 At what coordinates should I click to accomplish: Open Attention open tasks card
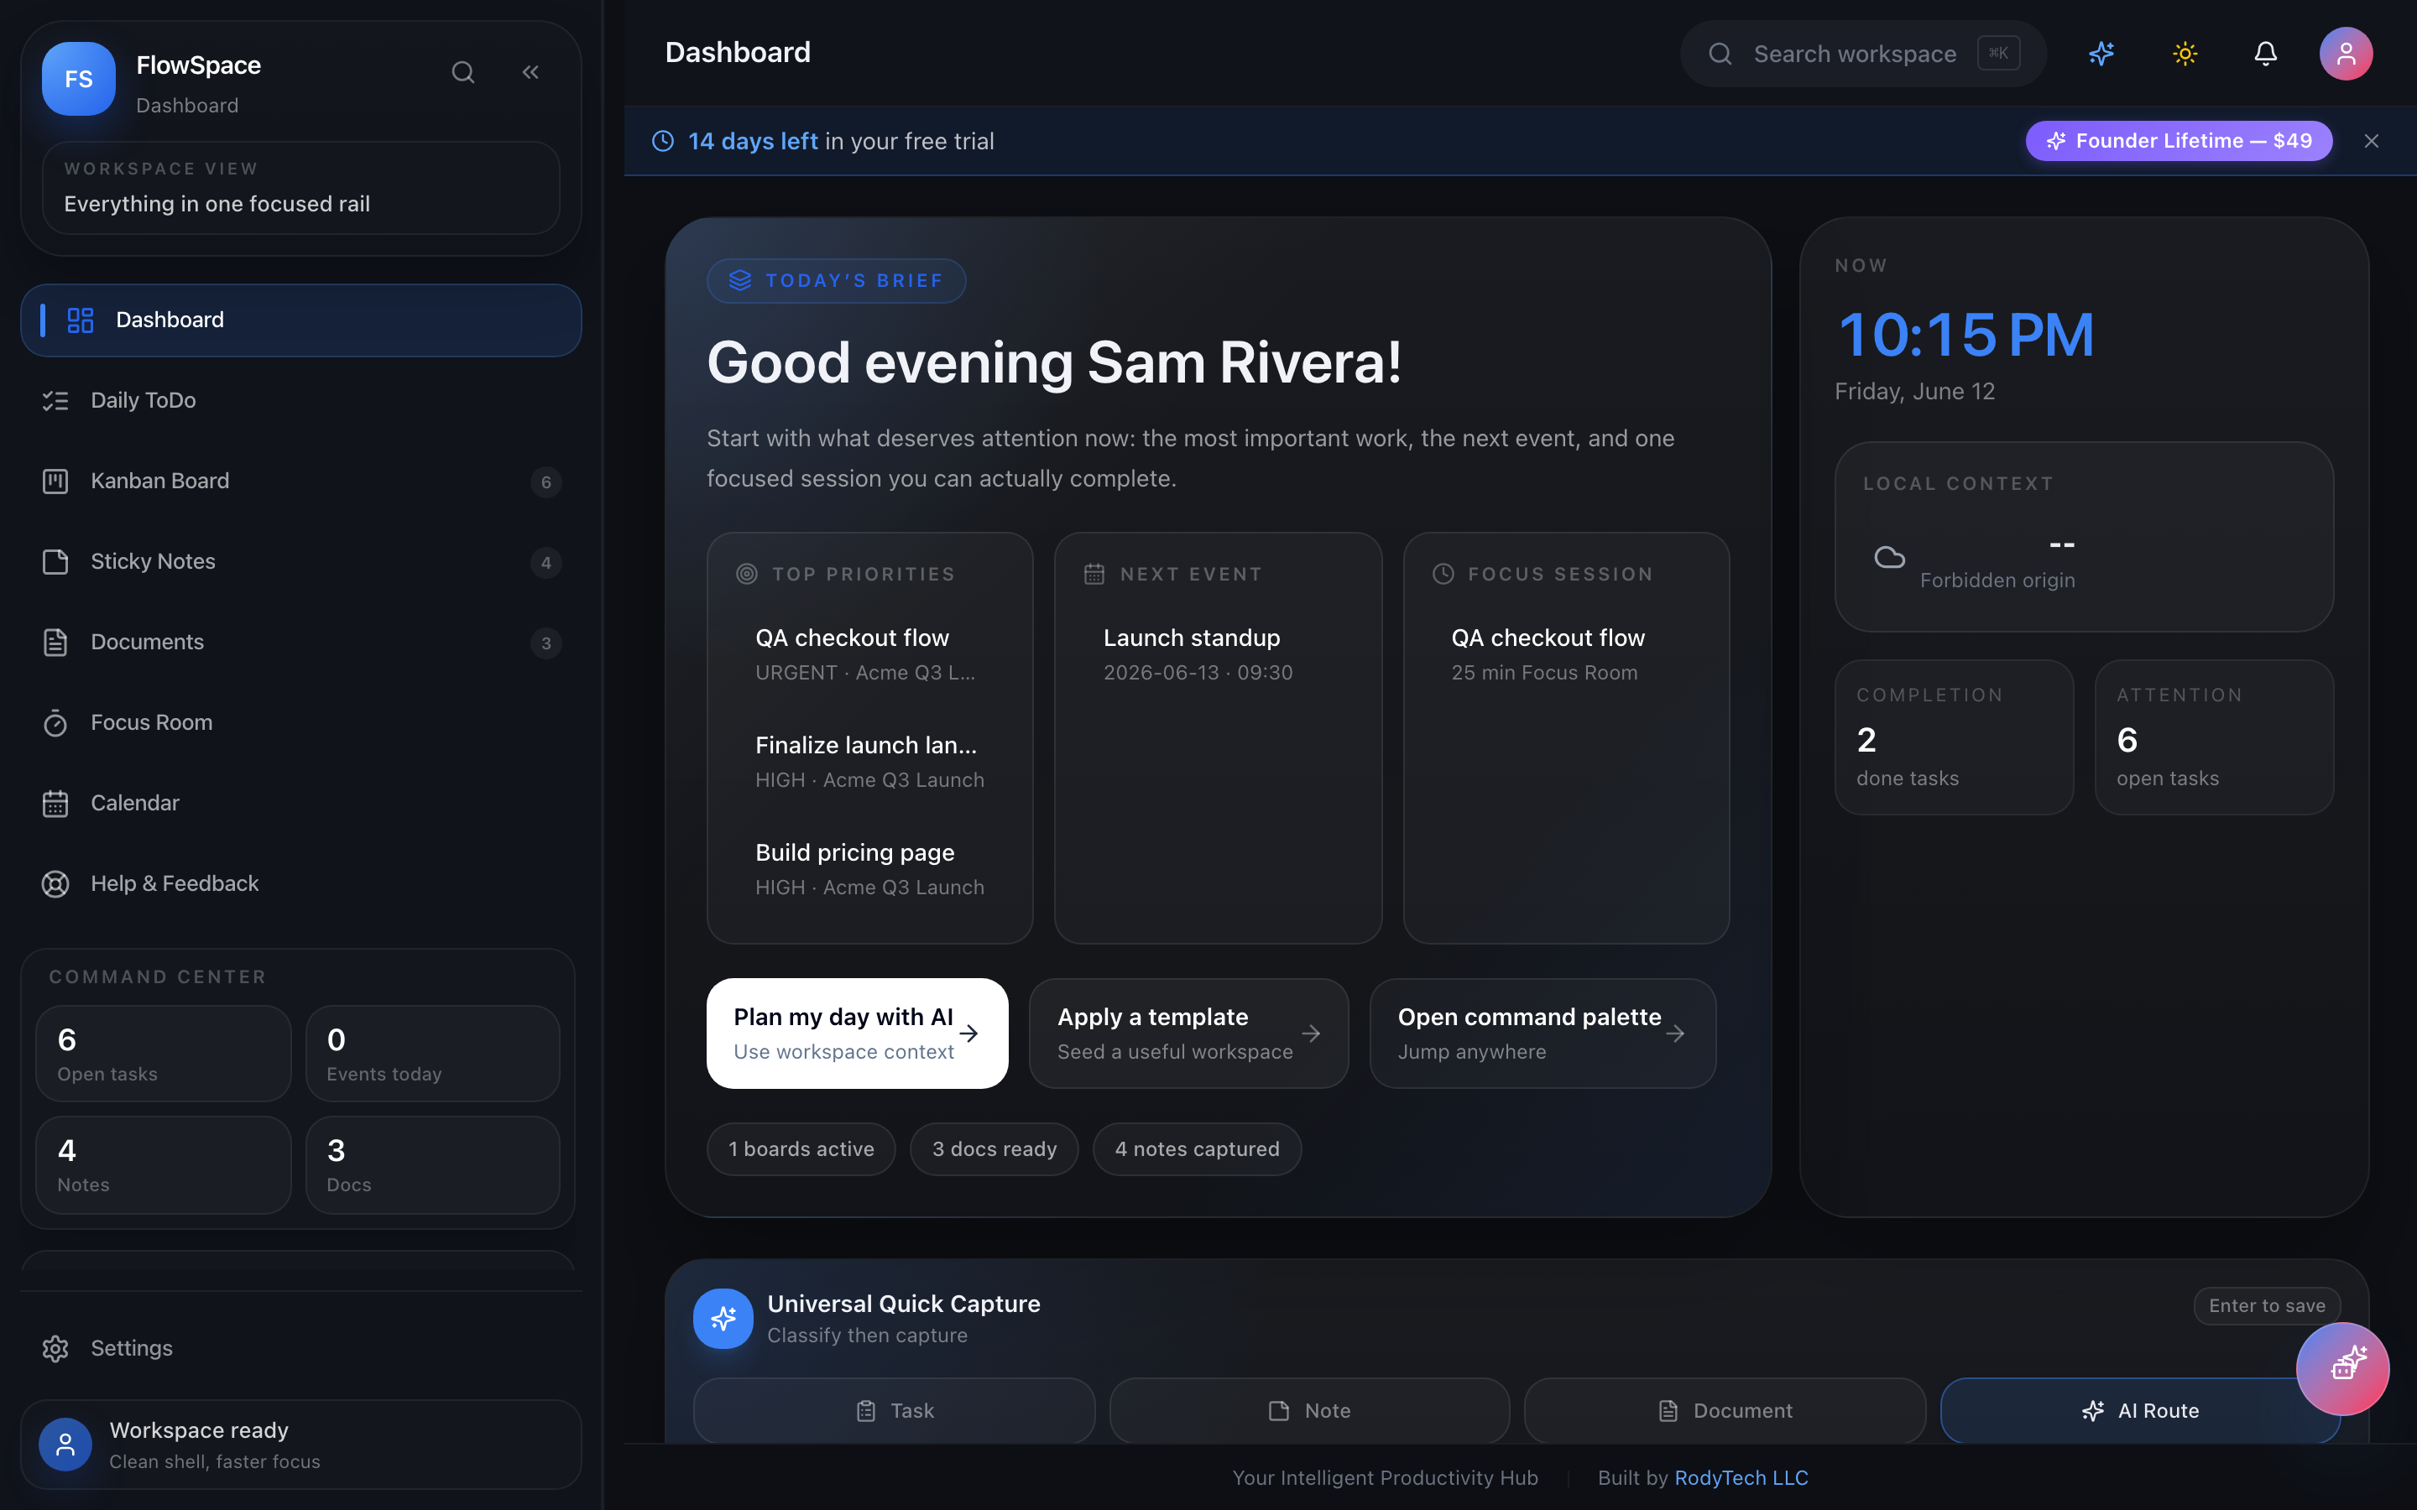[2213, 737]
